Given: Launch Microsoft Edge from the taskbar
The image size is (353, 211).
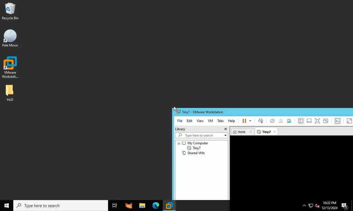Looking at the screenshot, I should (156, 206).
